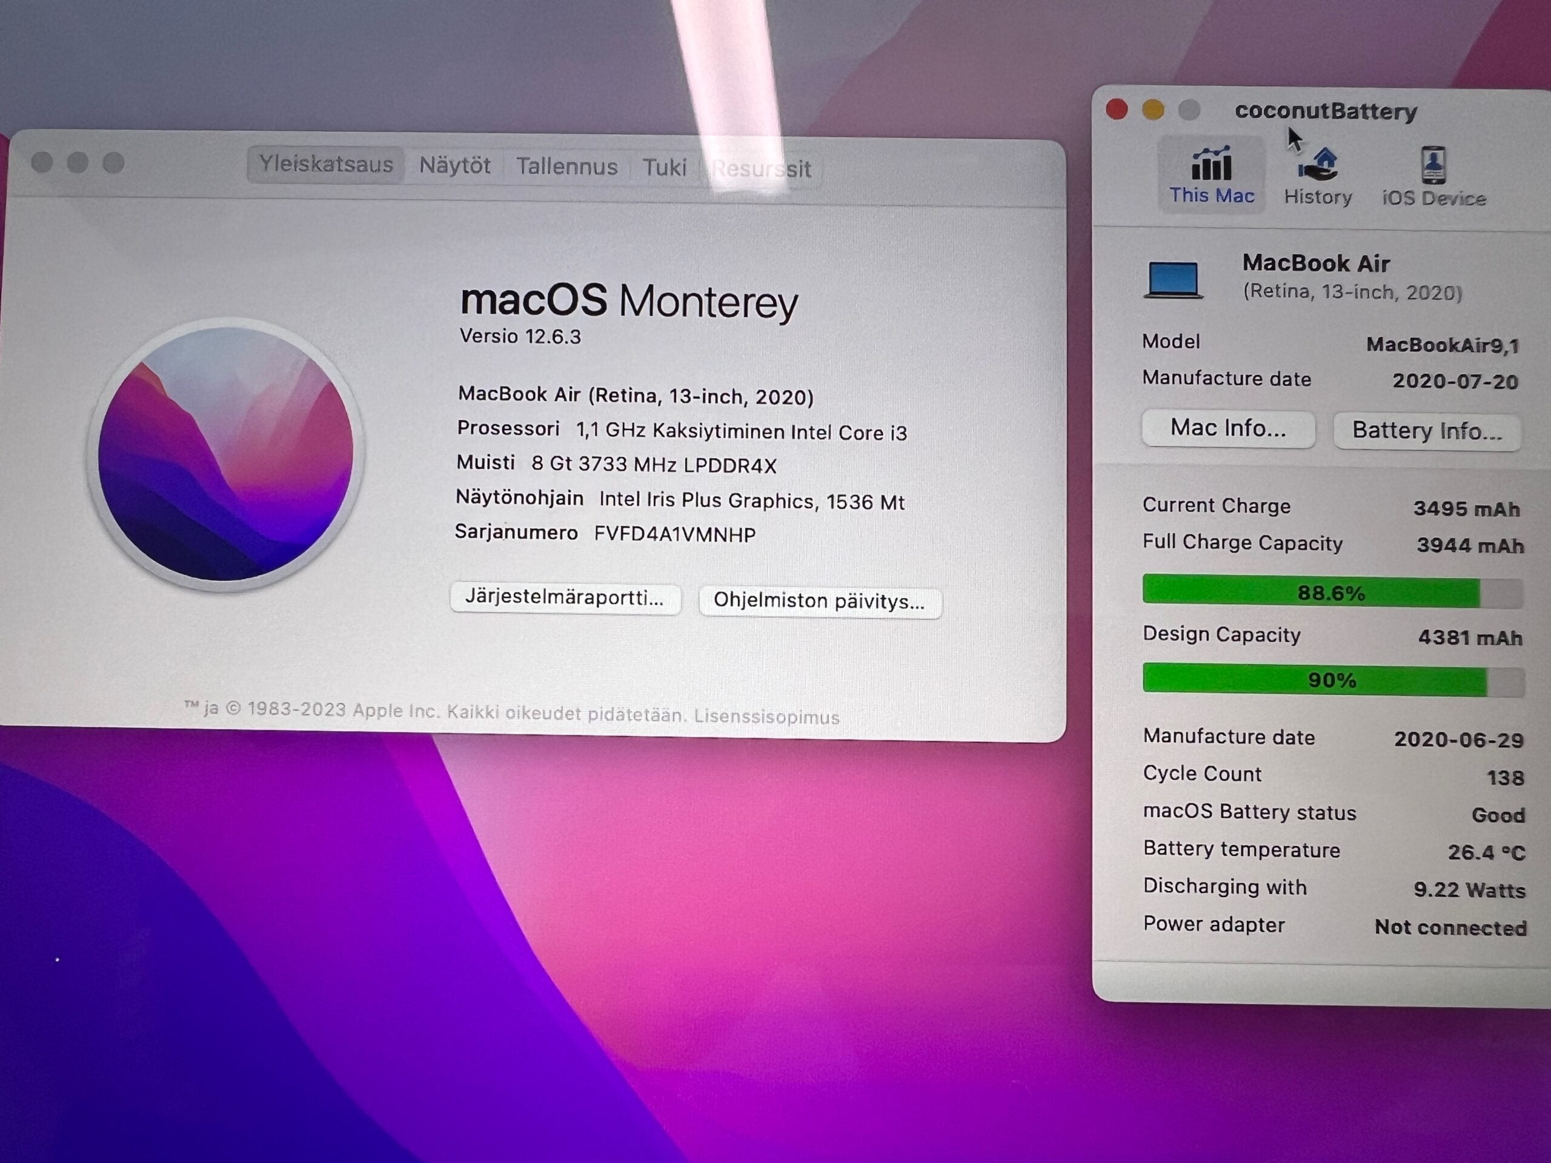Click Current Charge value 3495 mAh

1466,508
